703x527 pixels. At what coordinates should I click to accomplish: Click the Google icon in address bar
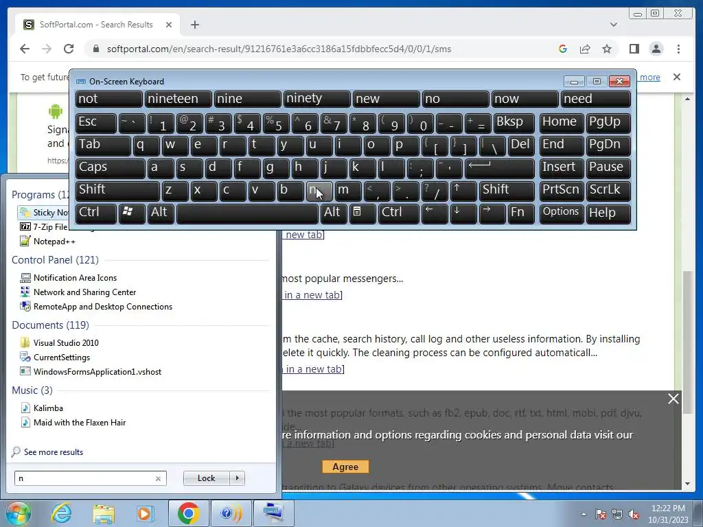[563, 49]
